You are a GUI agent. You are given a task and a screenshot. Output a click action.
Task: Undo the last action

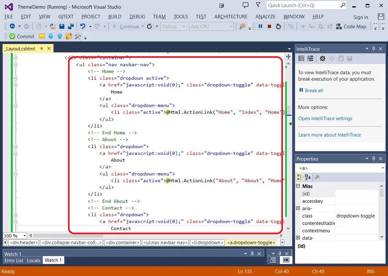pyautogui.click(x=83, y=26)
